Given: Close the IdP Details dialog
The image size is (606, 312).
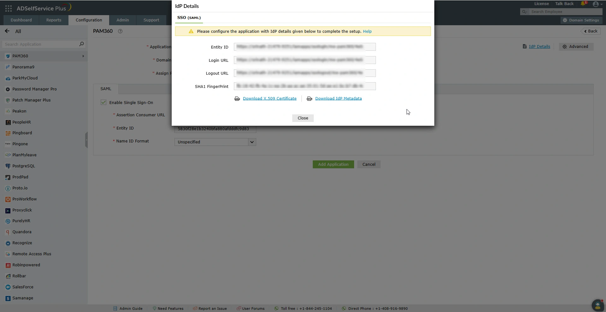Looking at the screenshot, I should [x=303, y=118].
